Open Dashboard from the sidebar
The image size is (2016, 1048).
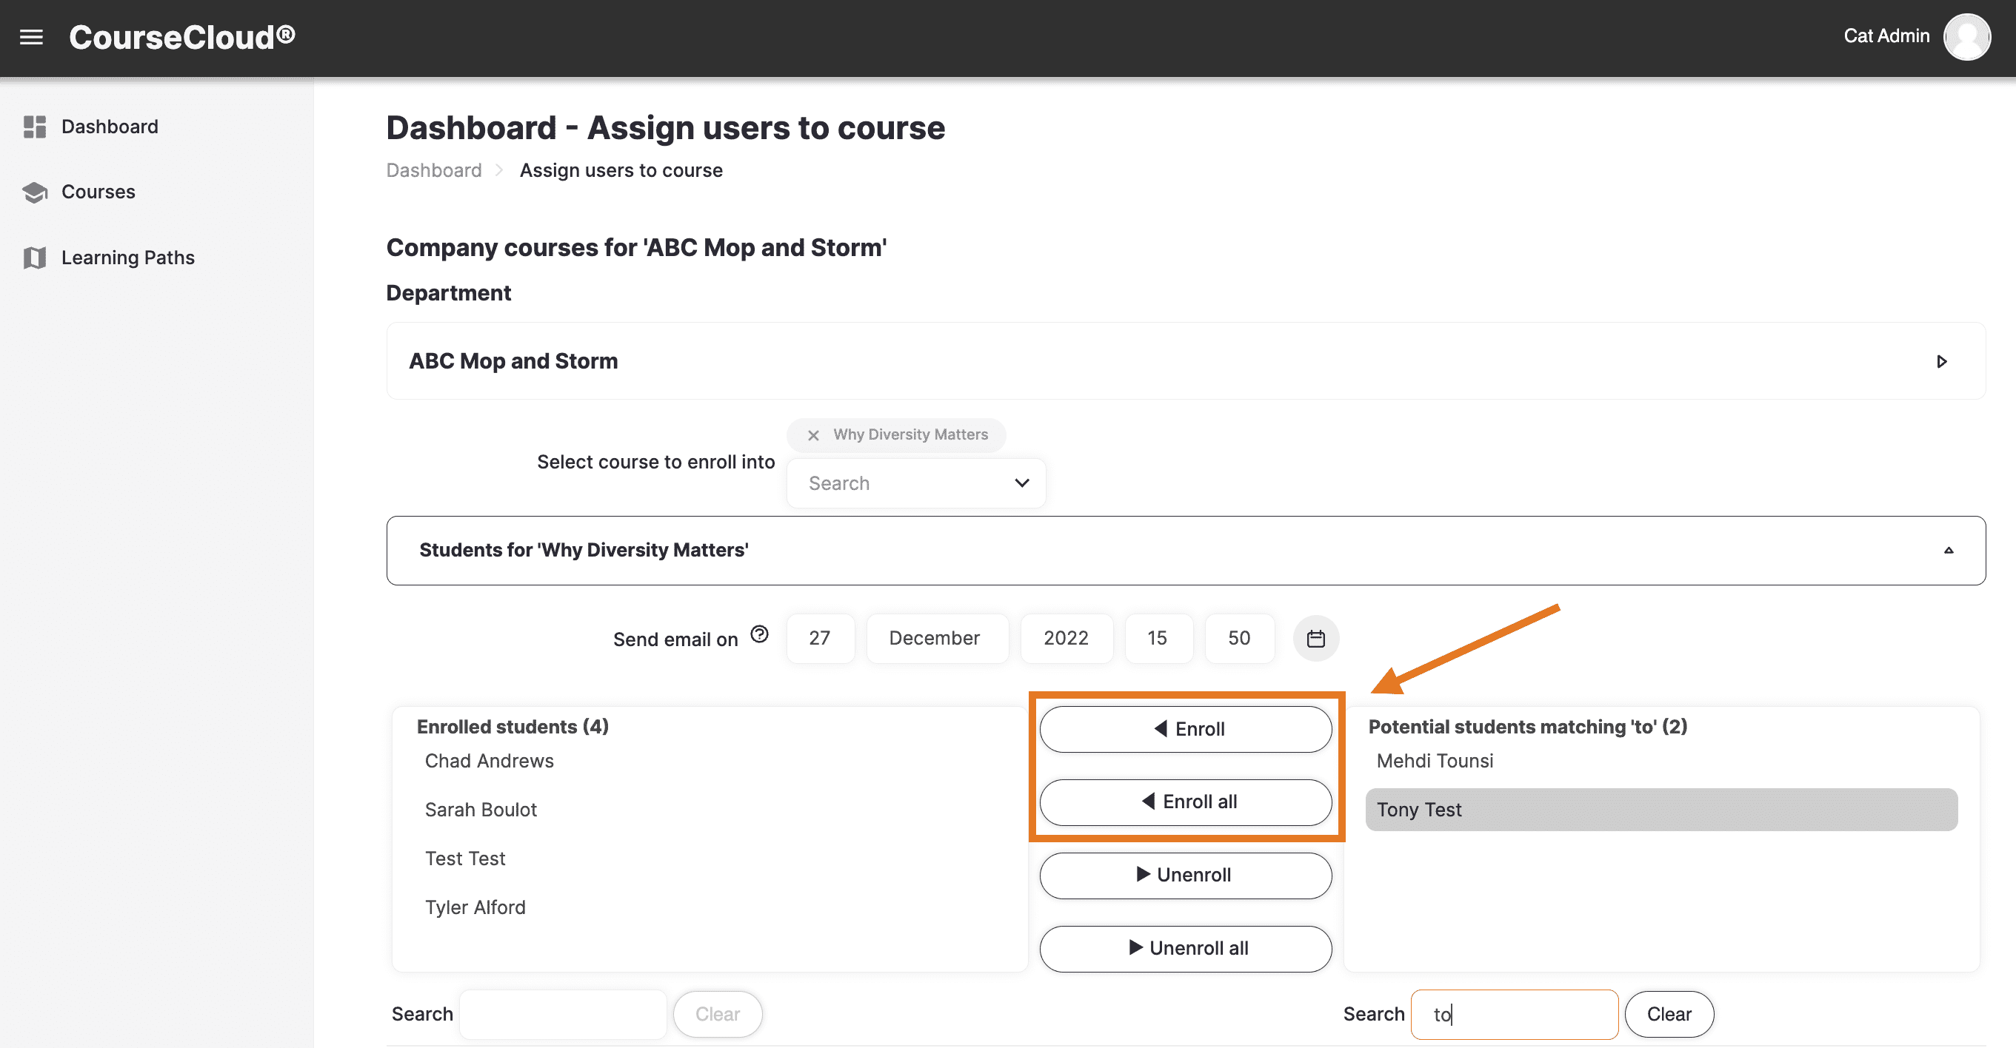click(x=110, y=127)
